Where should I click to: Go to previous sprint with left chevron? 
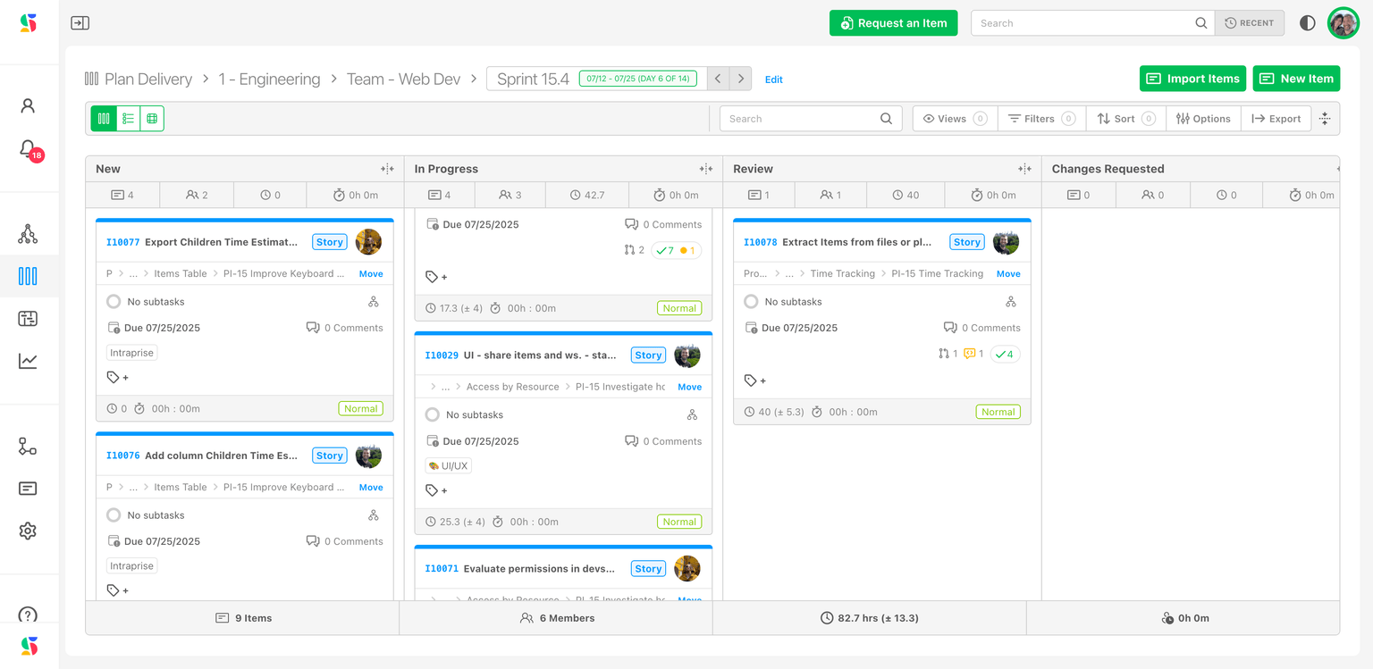[718, 79]
